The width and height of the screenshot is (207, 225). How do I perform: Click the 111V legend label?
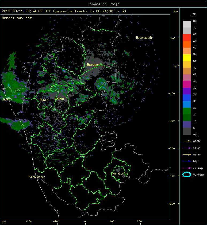tap(196, 148)
